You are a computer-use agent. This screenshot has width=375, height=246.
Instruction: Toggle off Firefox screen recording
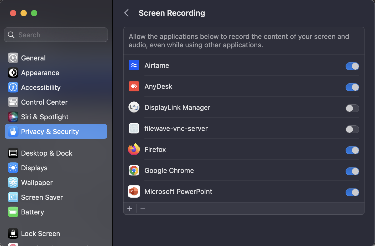352,150
